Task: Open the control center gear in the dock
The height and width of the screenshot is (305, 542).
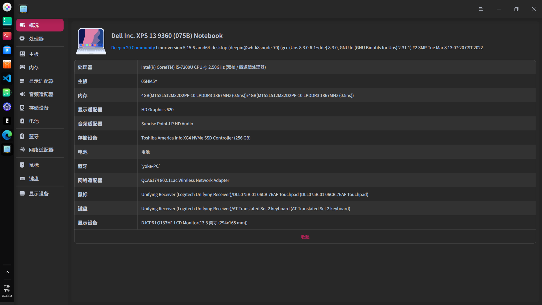Action: click(x=7, y=107)
